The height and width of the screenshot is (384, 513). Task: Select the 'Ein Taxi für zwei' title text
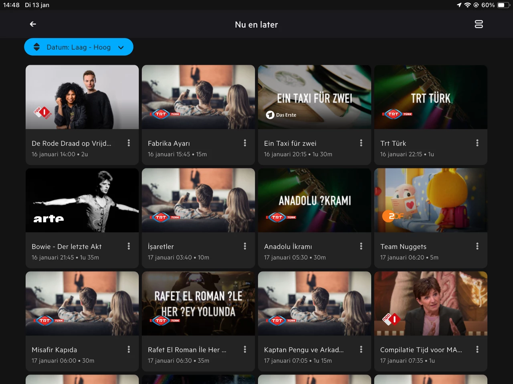tap(290, 143)
